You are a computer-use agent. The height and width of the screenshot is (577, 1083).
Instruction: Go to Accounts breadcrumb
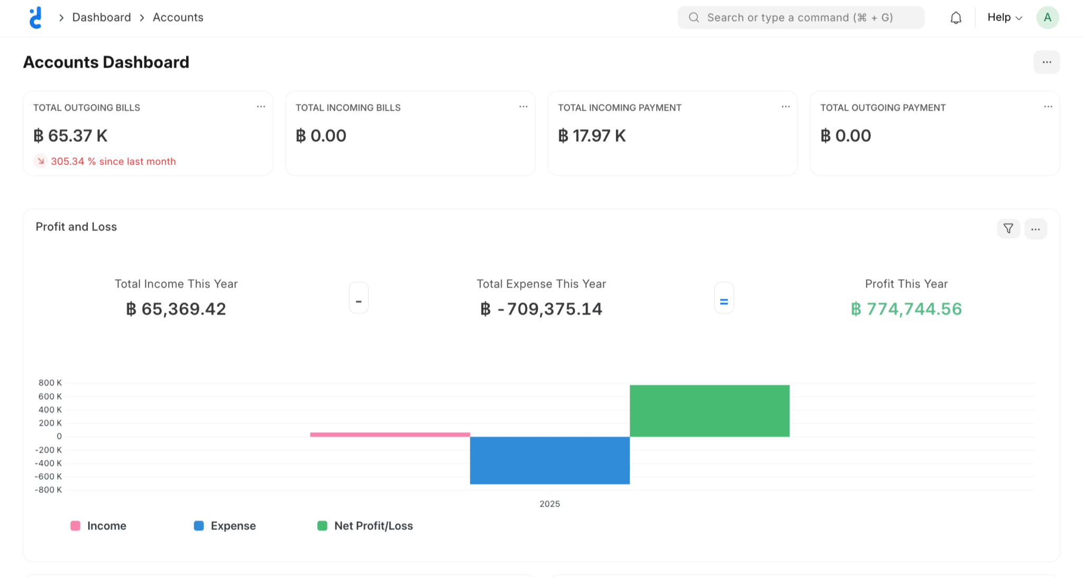178,17
